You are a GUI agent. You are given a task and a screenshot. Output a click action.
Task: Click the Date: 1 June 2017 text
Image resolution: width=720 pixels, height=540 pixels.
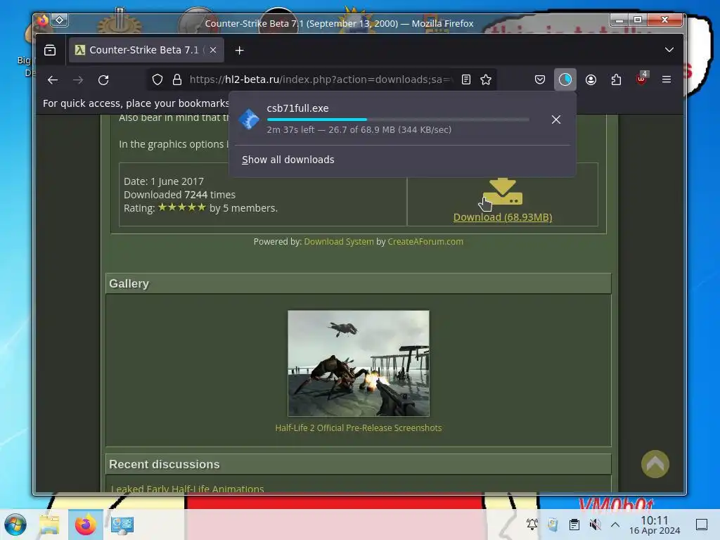163,181
